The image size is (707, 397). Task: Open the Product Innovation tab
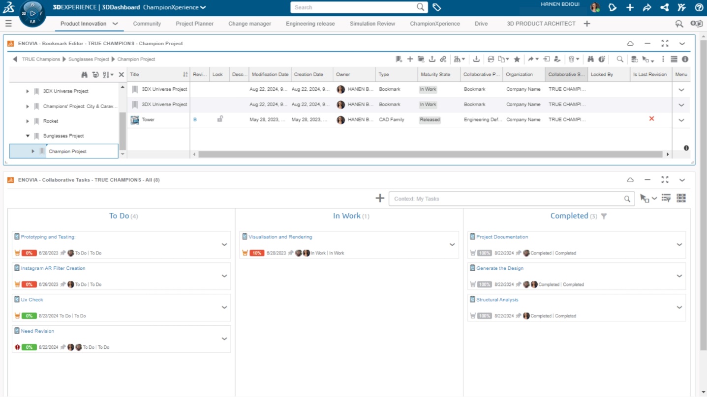click(x=84, y=24)
